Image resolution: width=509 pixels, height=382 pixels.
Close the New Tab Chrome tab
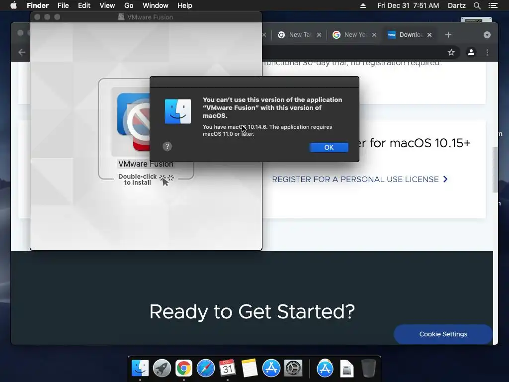tap(319, 35)
